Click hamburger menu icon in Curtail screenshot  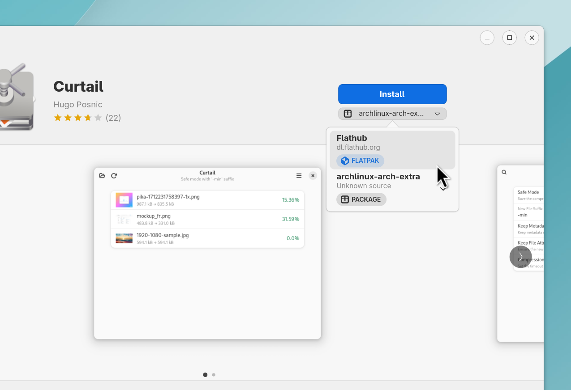pos(299,176)
